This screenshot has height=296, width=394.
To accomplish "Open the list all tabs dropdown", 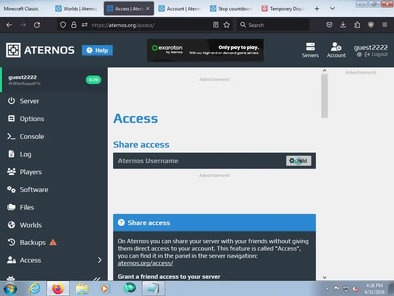I will pyautogui.click(x=332, y=8).
